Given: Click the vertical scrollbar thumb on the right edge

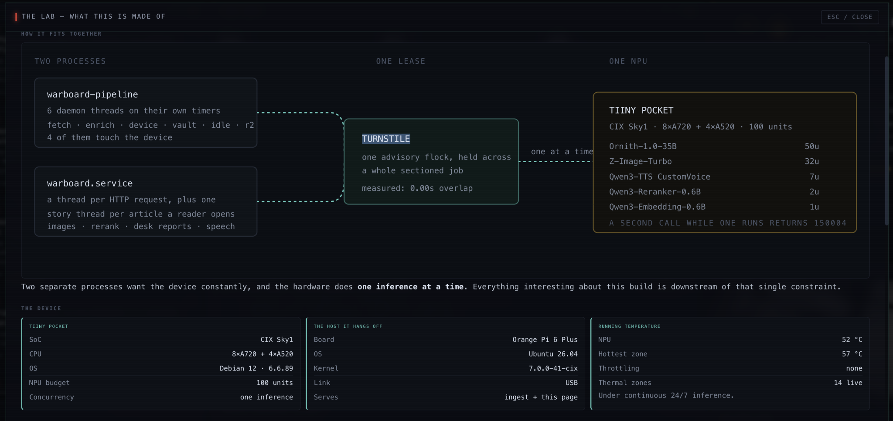Looking at the screenshot, I should (x=886, y=140).
